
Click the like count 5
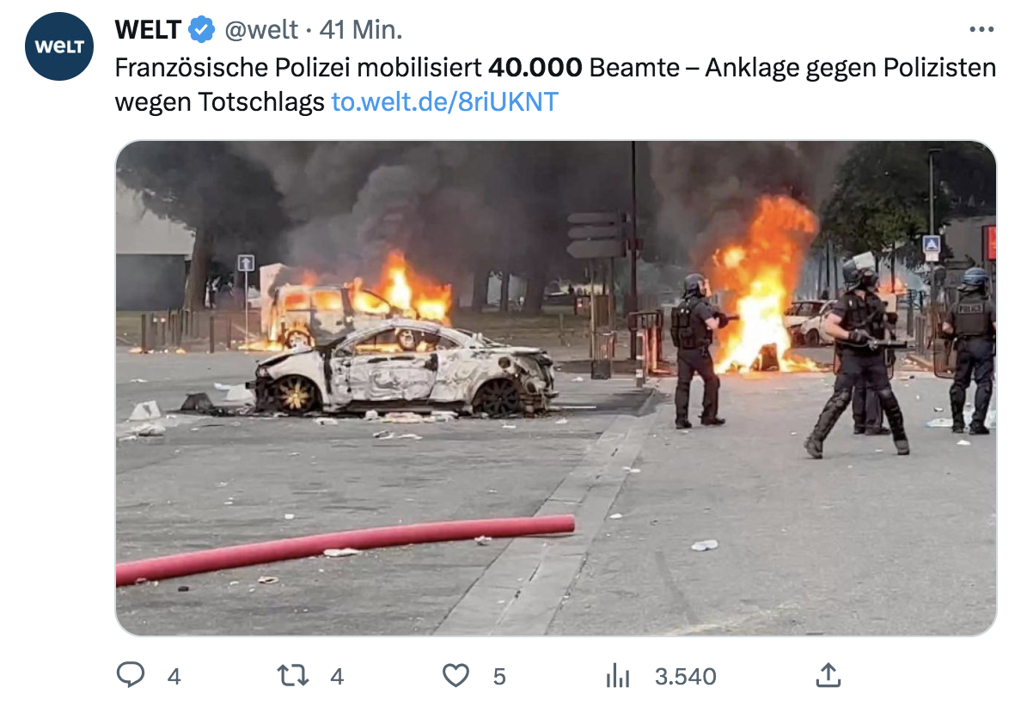(x=499, y=677)
